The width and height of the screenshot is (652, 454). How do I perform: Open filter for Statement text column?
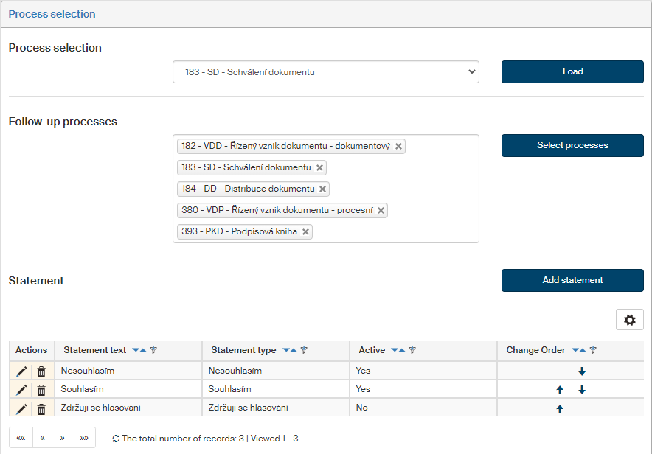point(154,350)
